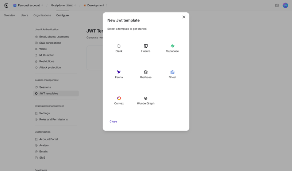Choose the Hasura template

click(146, 48)
